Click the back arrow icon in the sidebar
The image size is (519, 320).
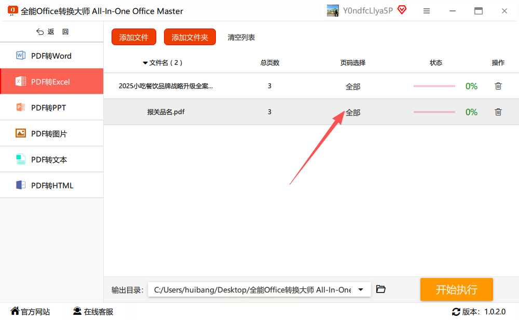(x=40, y=32)
